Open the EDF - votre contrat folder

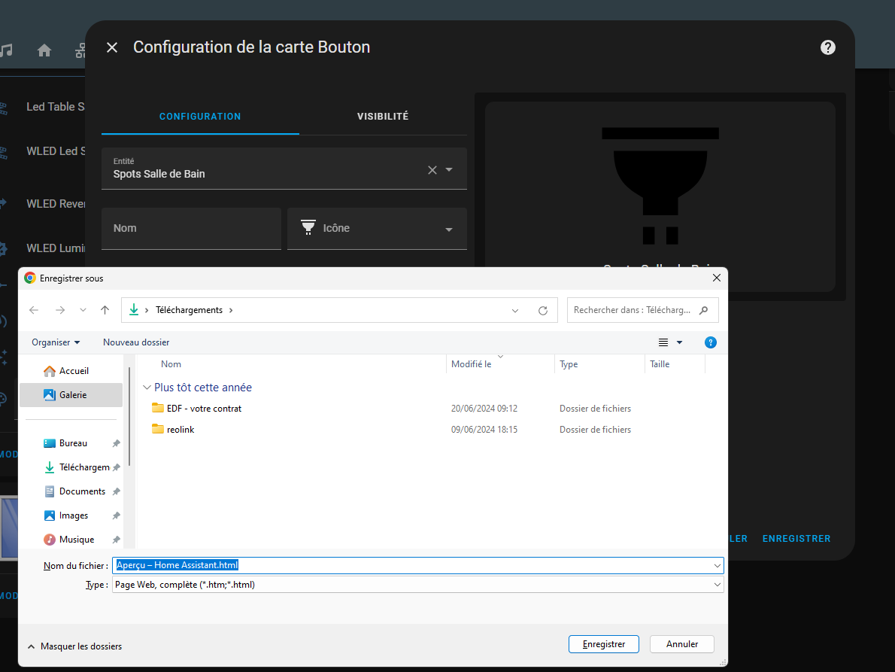tap(204, 409)
